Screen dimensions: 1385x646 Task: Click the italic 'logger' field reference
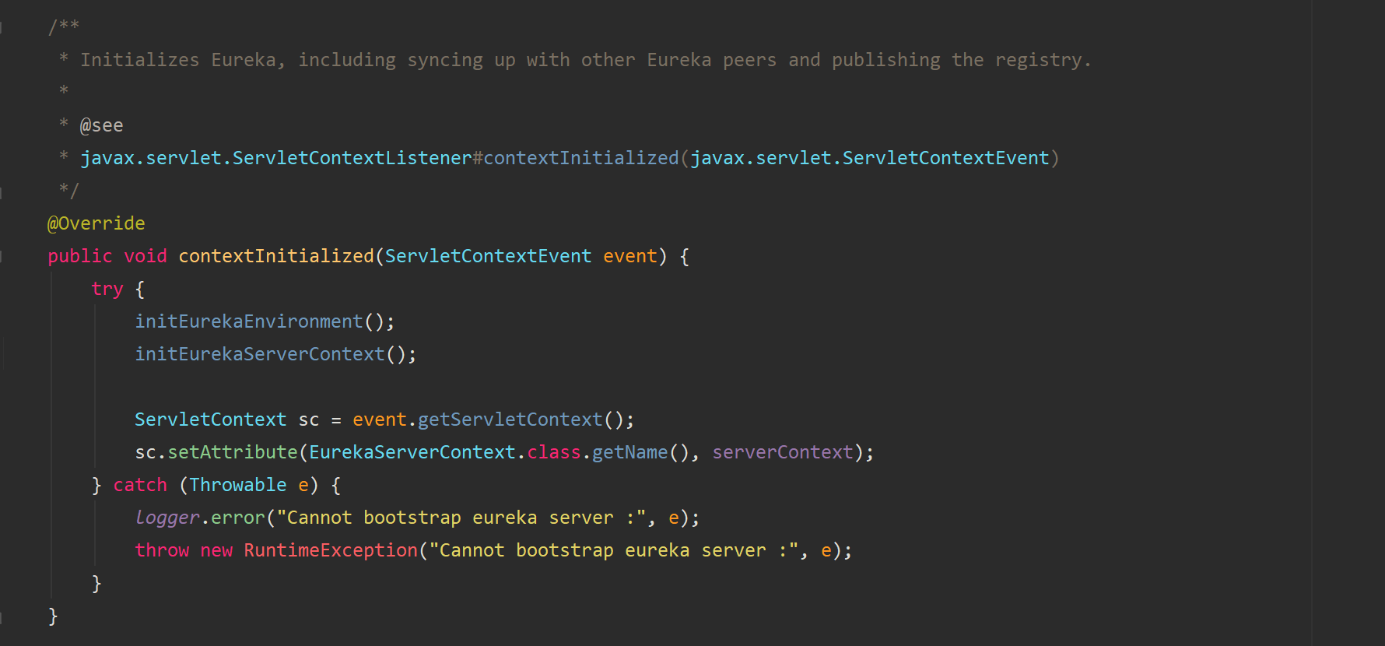(x=167, y=518)
